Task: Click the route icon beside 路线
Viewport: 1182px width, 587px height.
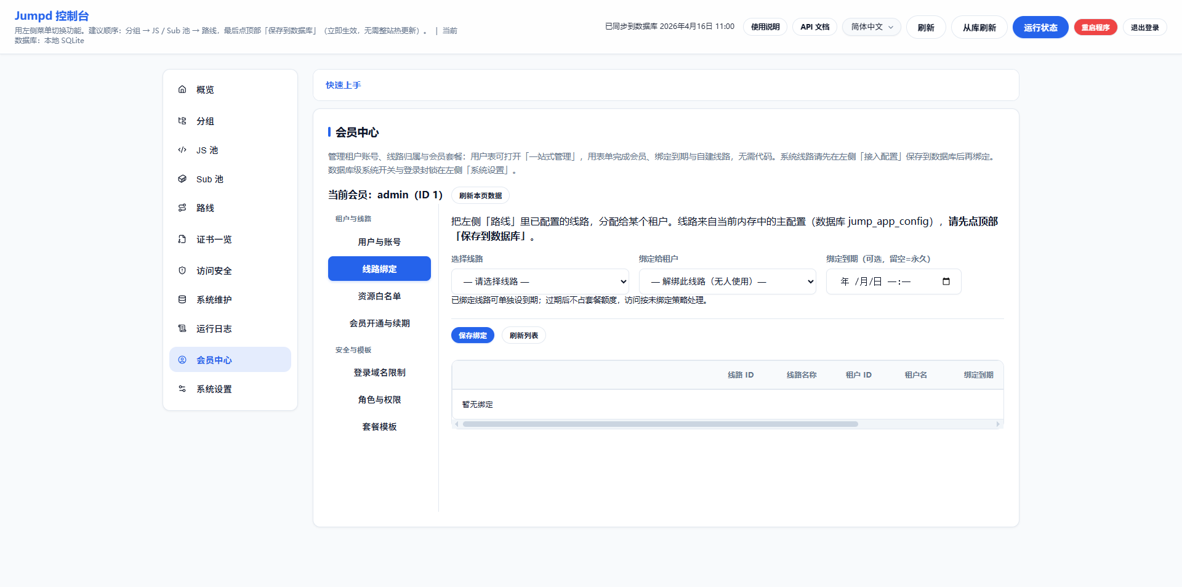Action: pos(182,208)
